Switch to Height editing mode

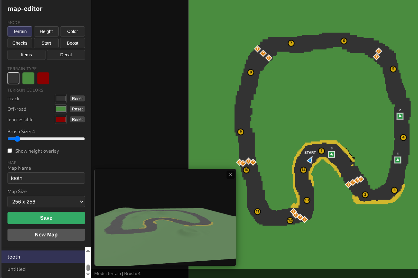click(46, 31)
